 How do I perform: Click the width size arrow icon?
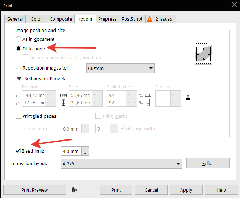[x=63, y=95]
